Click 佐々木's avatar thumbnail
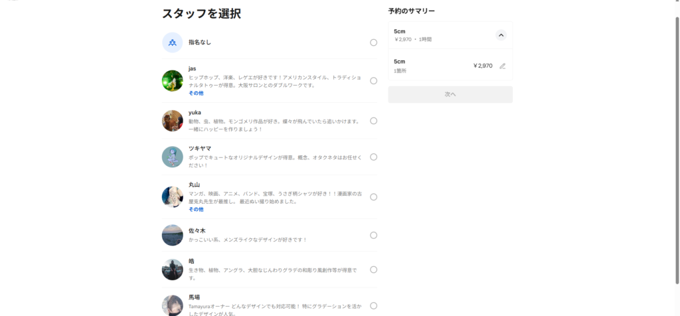 coord(172,235)
